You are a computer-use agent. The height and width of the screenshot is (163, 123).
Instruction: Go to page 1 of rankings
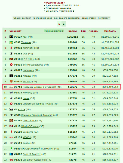(x=59, y=24)
